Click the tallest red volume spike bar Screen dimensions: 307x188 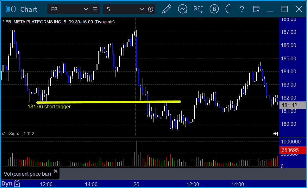point(136,154)
